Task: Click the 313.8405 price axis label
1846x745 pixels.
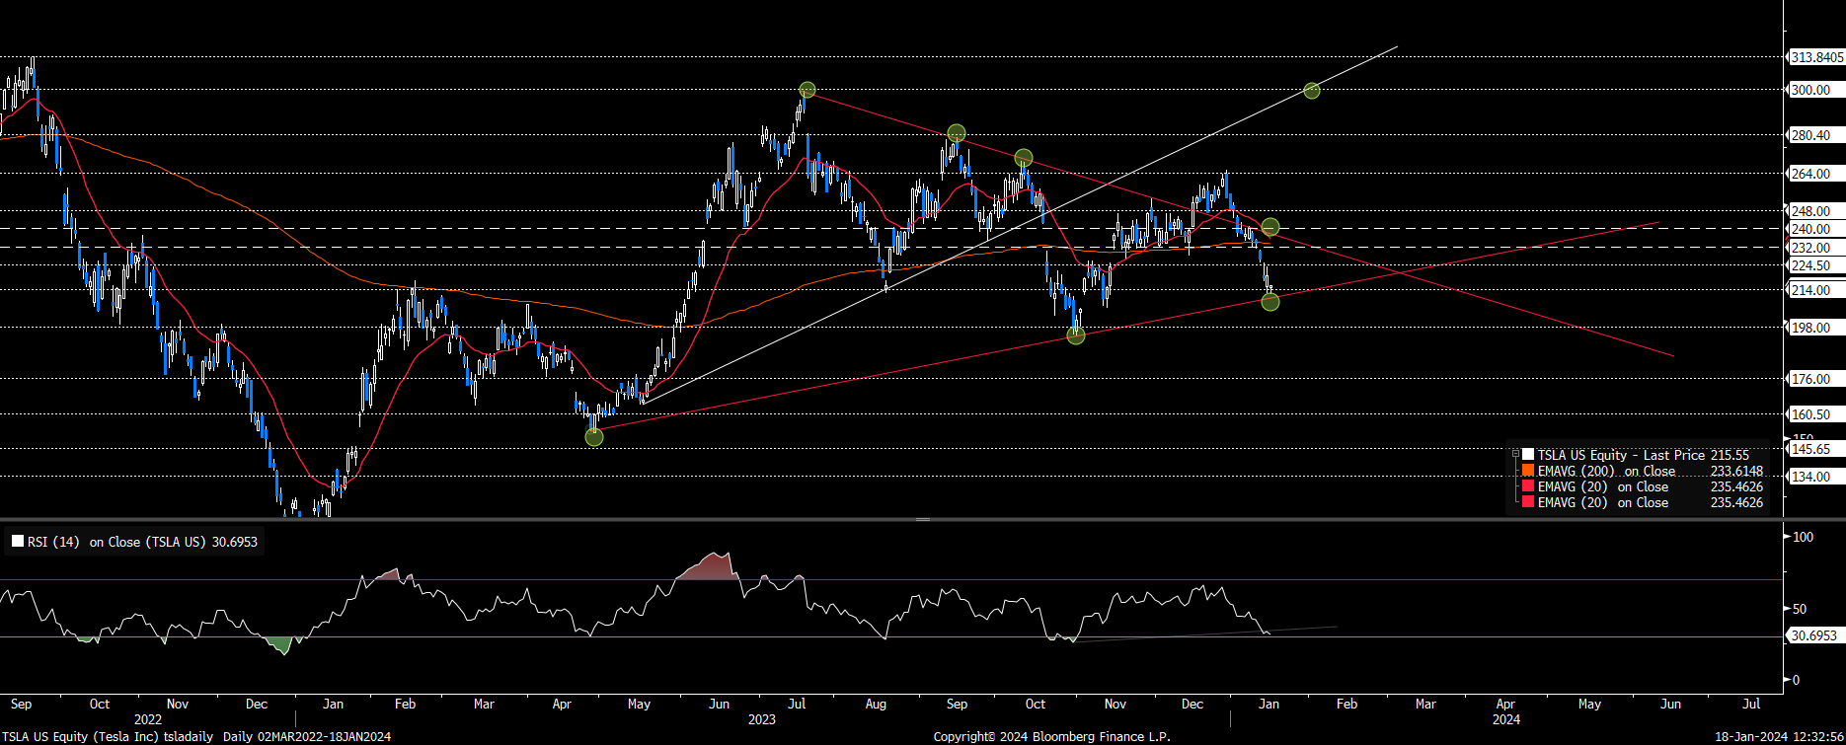Action: (x=1816, y=57)
